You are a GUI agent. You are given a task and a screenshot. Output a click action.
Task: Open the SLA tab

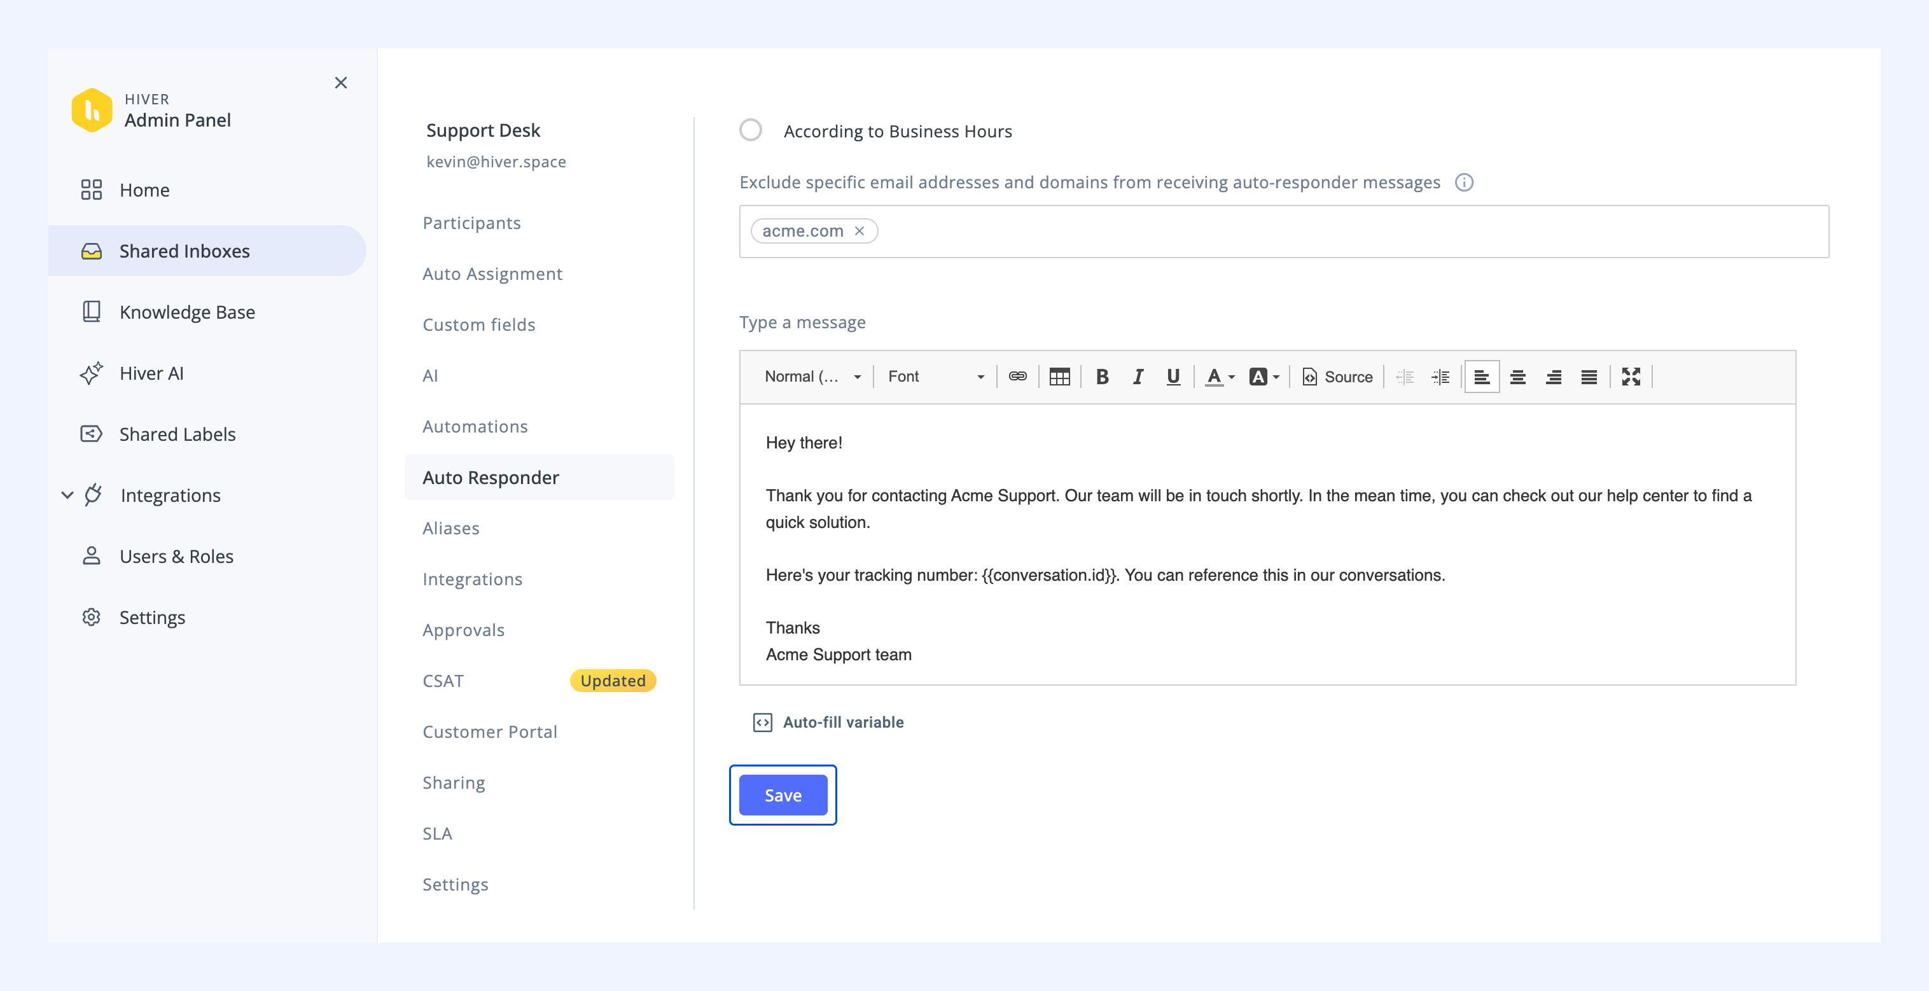[x=437, y=834]
